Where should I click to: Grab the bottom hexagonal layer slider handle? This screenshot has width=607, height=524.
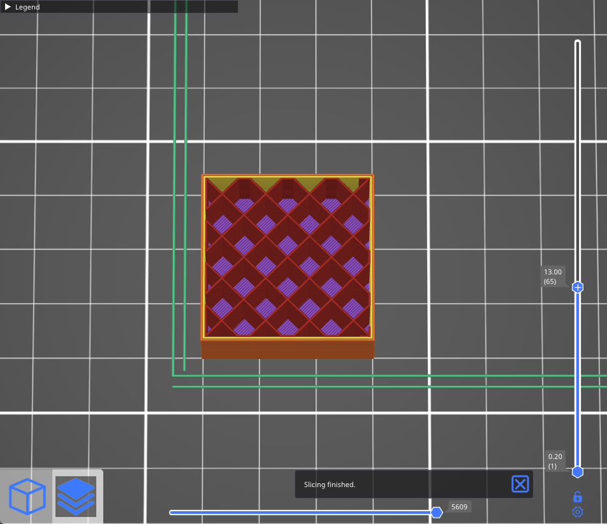click(577, 472)
